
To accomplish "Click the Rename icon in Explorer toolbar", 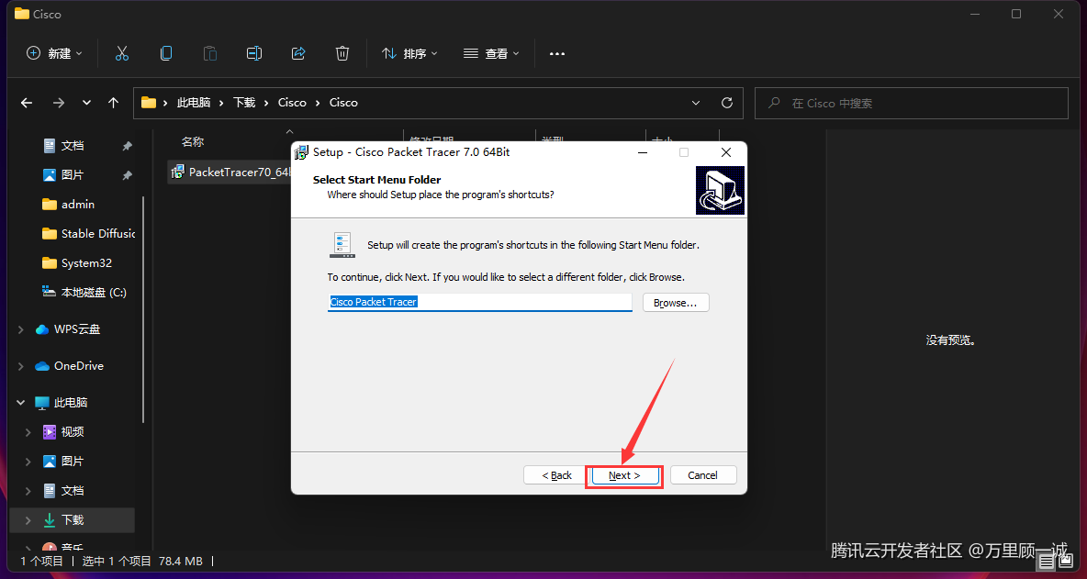I will (254, 53).
